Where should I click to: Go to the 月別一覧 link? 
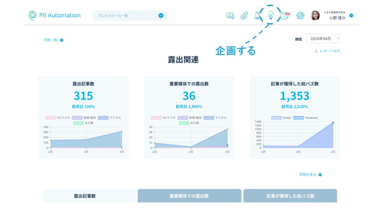[53, 40]
